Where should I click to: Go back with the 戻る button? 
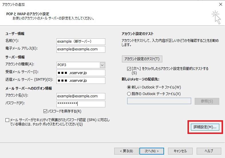tap(126, 151)
